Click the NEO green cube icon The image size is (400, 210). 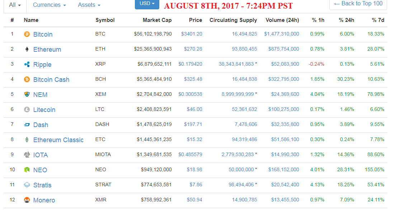(27, 170)
